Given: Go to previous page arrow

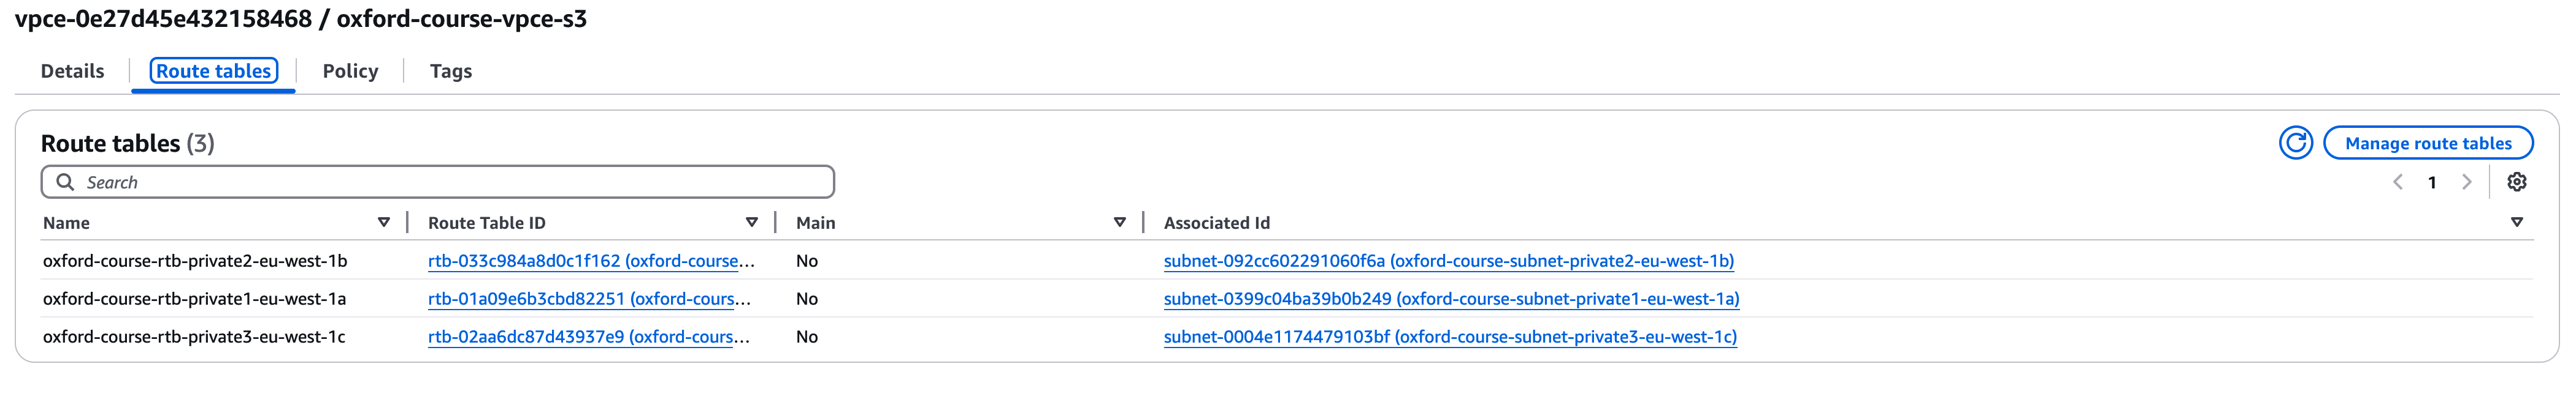Looking at the screenshot, I should point(2397,182).
